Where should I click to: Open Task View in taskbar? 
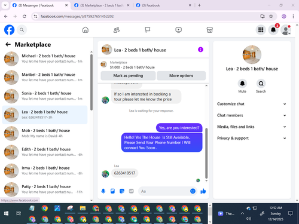click(19, 213)
